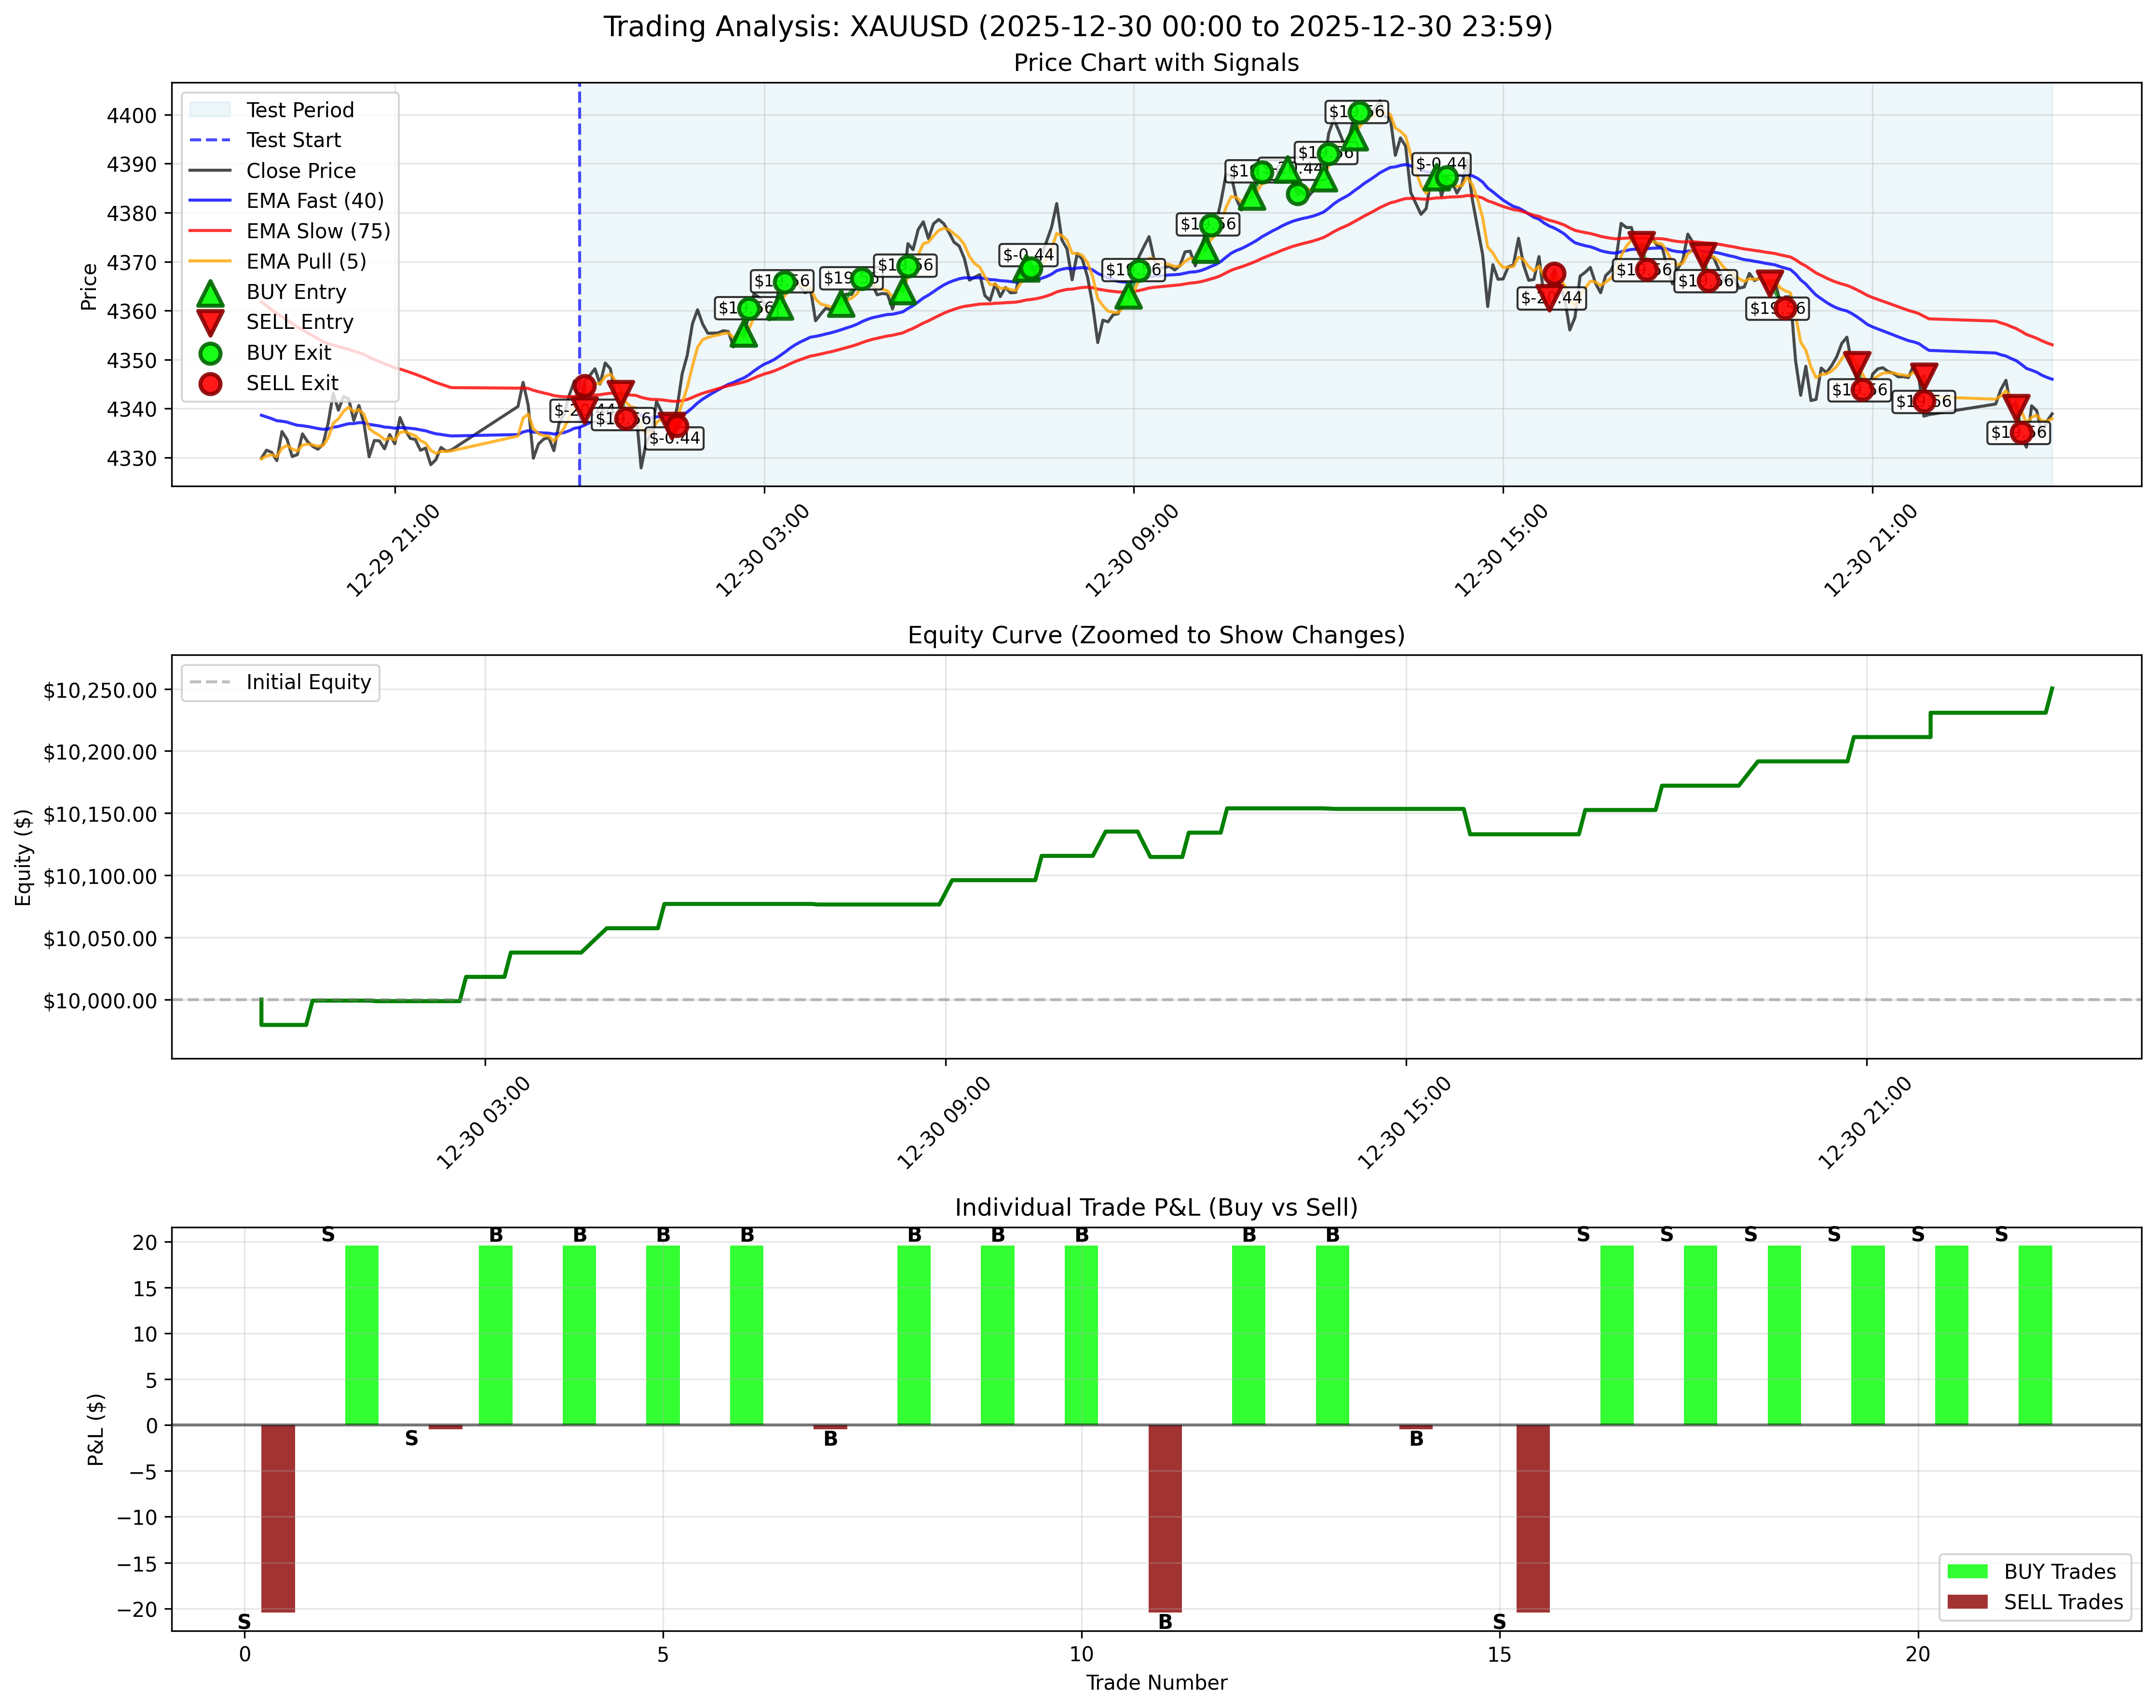Click the $10,250.00 equity axis label
The image size is (2156, 1708).
(100, 691)
